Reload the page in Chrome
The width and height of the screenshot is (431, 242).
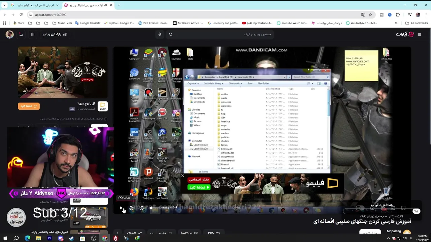point(21,15)
